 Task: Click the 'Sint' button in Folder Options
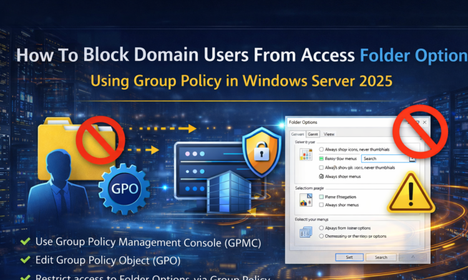(x=349, y=257)
